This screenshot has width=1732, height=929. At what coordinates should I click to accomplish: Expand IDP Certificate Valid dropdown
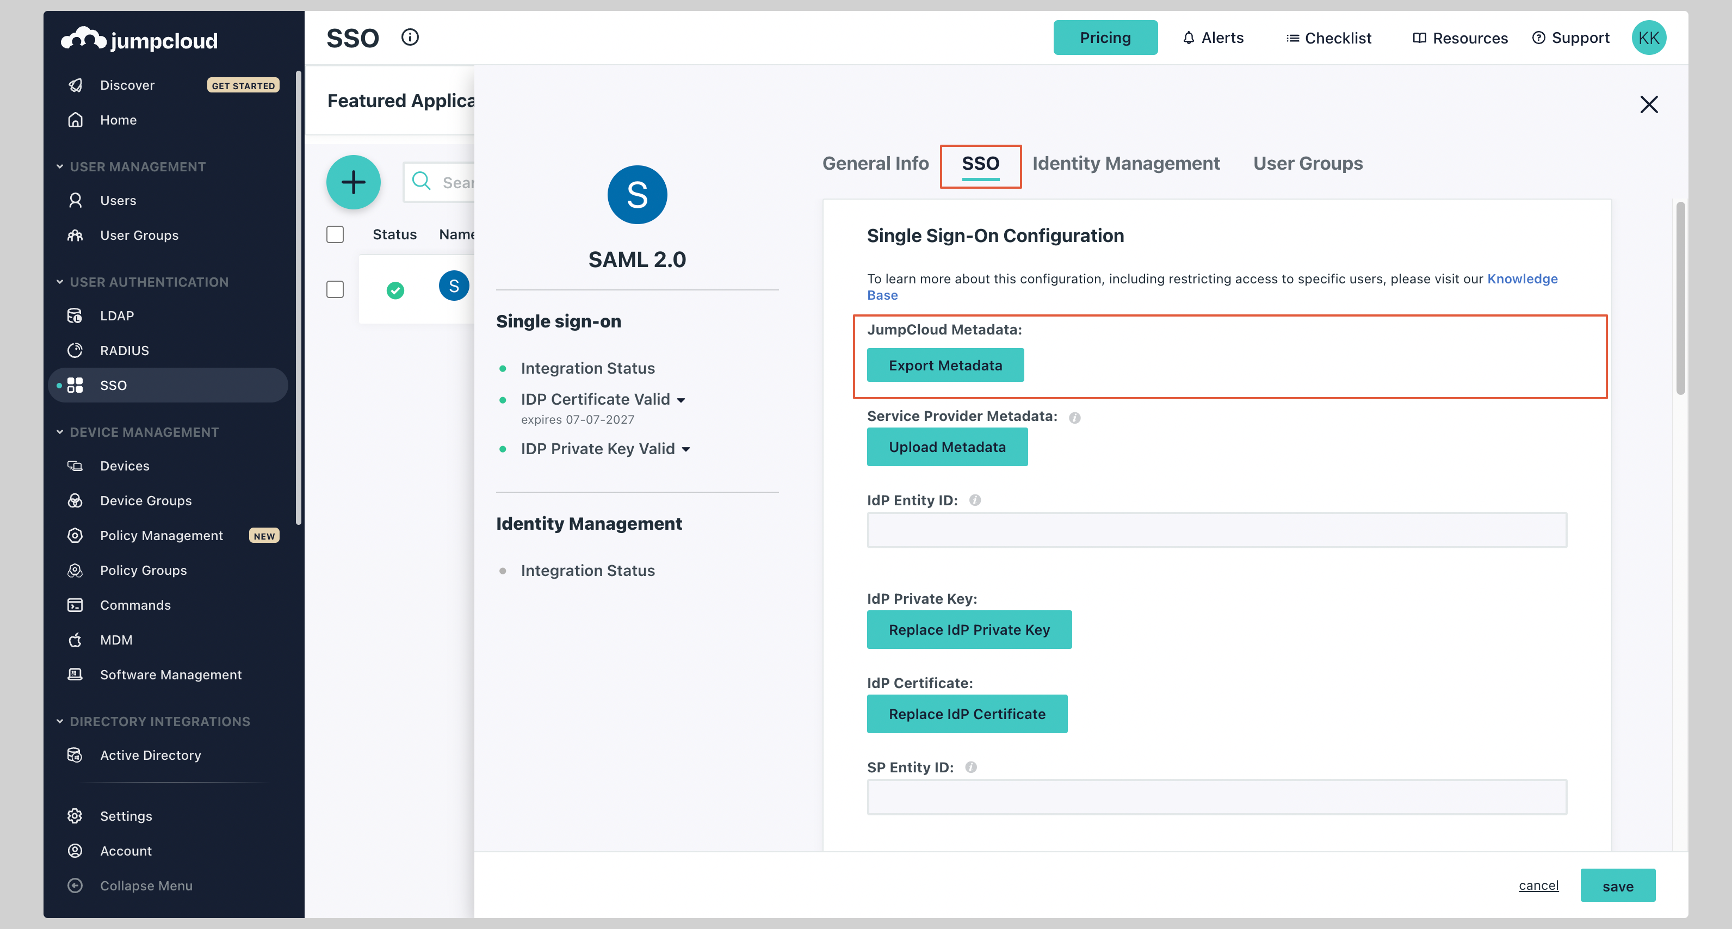pyautogui.click(x=681, y=400)
